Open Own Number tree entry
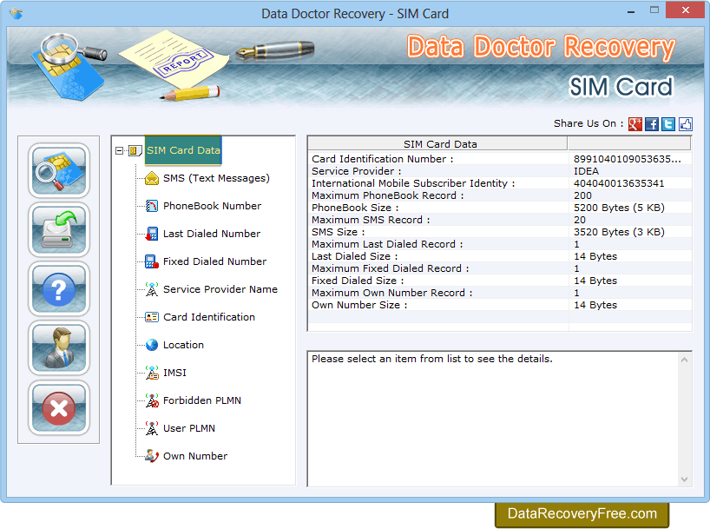This screenshot has width=710, height=529. click(x=195, y=456)
